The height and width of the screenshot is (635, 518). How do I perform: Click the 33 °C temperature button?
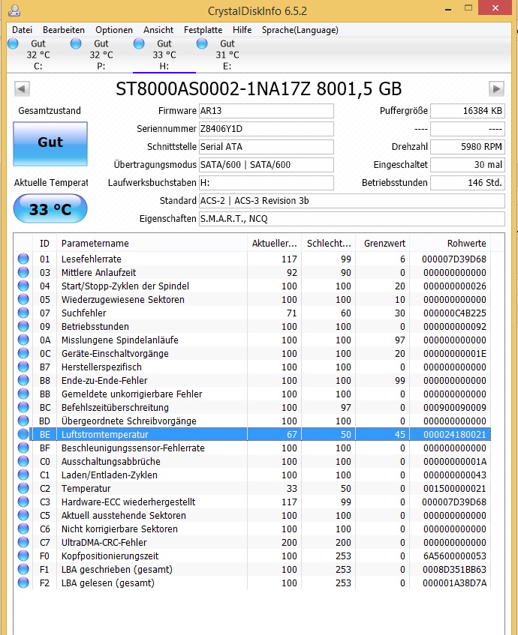point(50,209)
